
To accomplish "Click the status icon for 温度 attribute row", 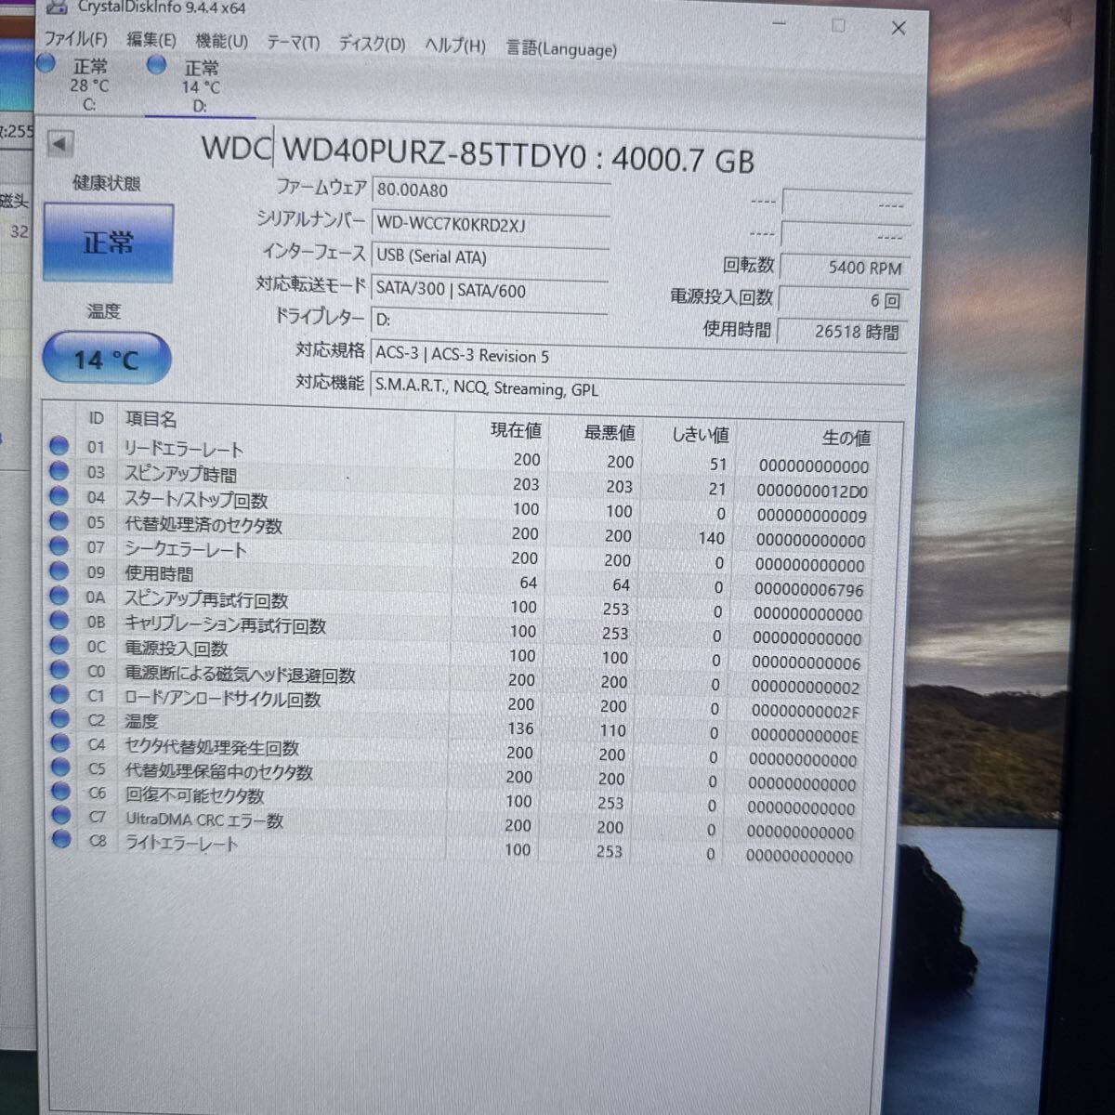I will (x=60, y=718).
